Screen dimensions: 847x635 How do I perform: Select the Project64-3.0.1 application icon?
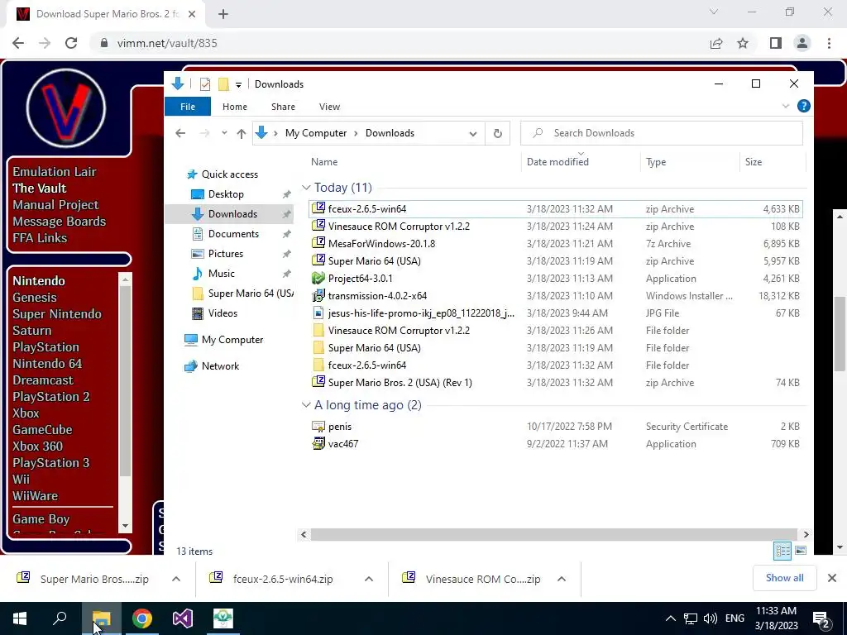[318, 278]
